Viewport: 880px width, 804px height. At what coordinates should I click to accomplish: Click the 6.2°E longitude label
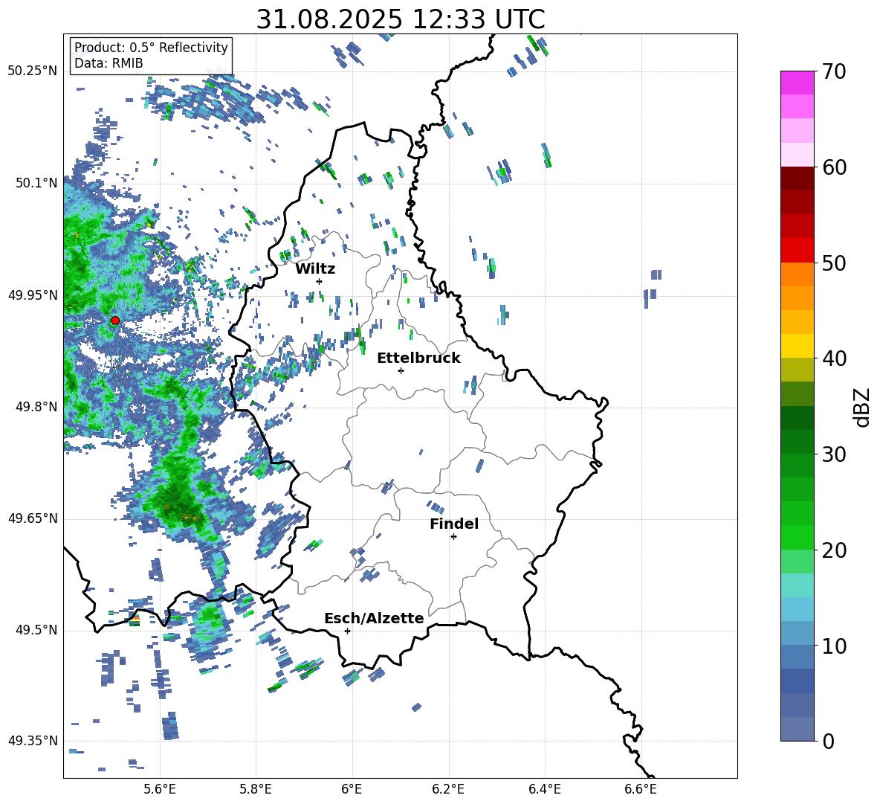tap(448, 789)
